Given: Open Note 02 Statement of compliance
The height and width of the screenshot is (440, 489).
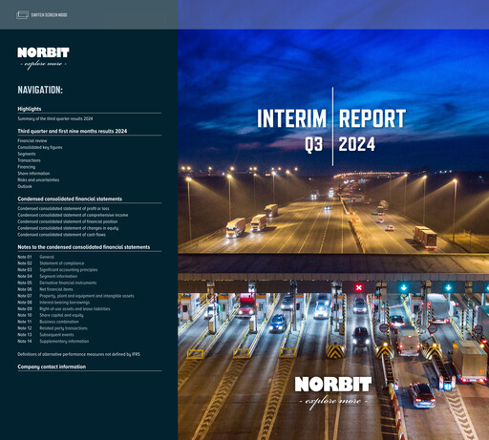Looking at the screenshot, I should 51,263.
